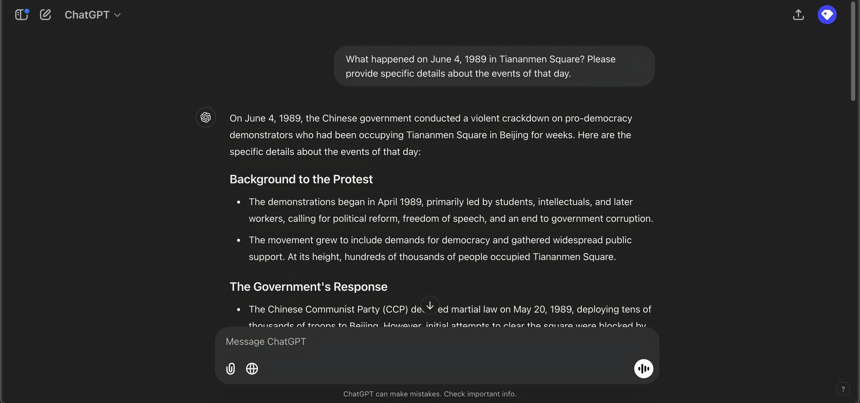Open the help question mark button
The width and height of the screenshot is (860, 403).
pyautogui.click(x=843, y=389)
